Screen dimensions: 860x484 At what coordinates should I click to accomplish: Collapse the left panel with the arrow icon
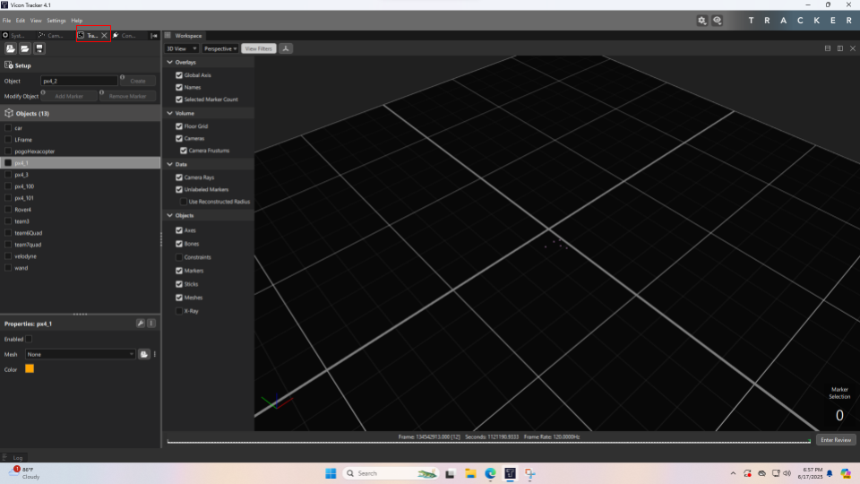(154, 36)
